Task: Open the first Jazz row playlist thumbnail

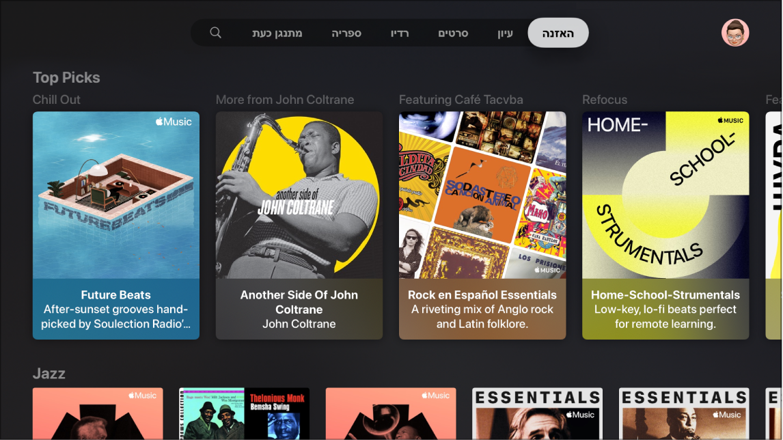Action: [98, 413]
